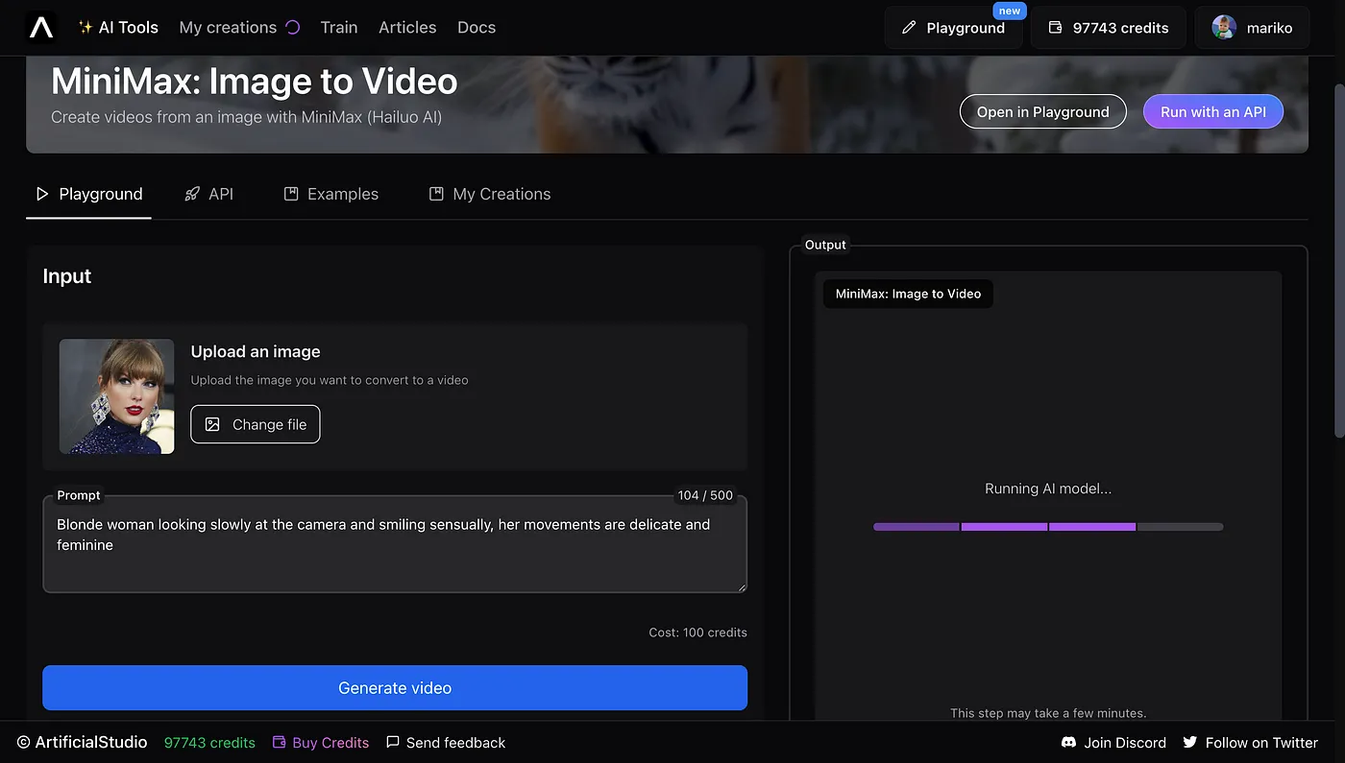Click into the Prompt text field
1345x763 pixels.
pos(395,544)
